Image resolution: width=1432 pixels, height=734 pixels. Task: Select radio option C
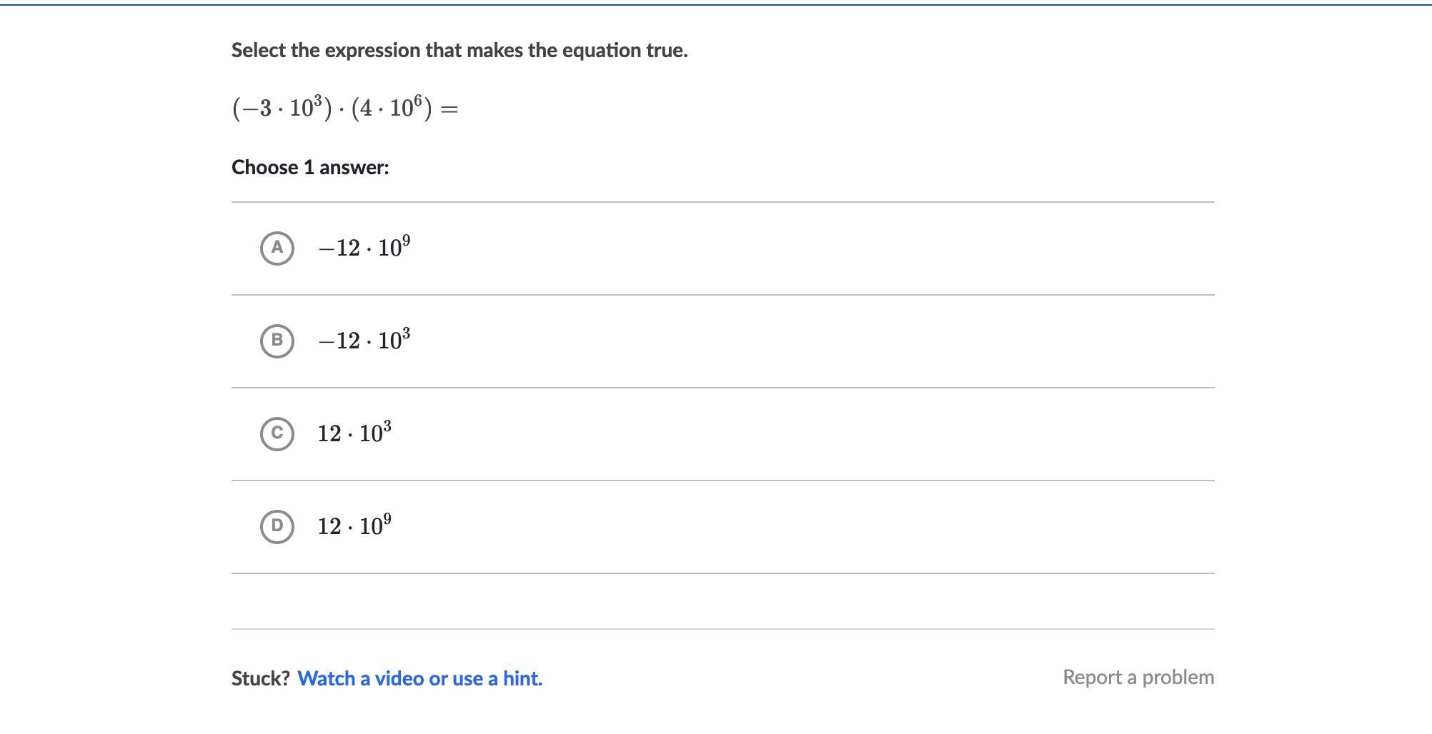click(x=277, y=433)
